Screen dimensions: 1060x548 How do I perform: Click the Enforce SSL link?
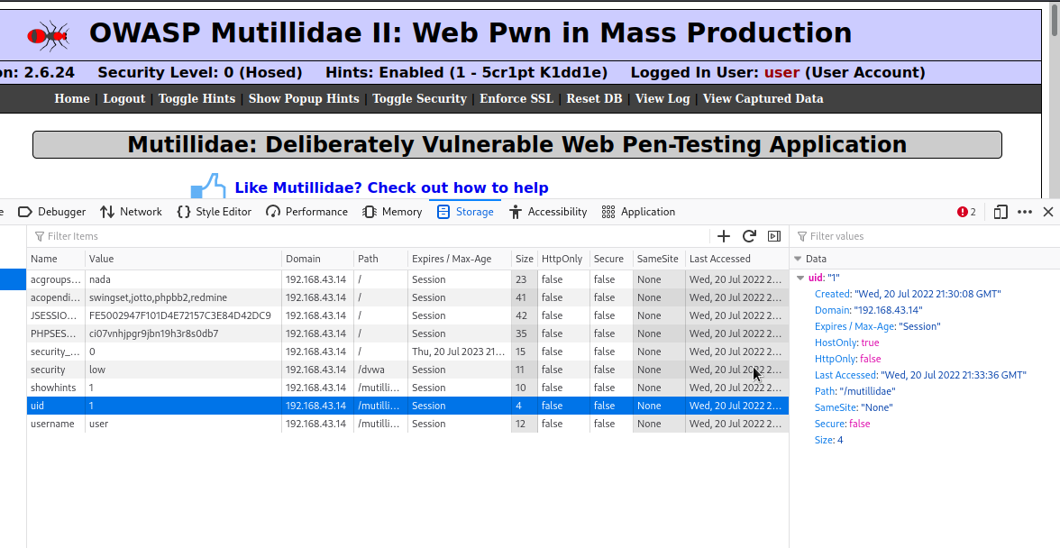[x=516, y=98]
